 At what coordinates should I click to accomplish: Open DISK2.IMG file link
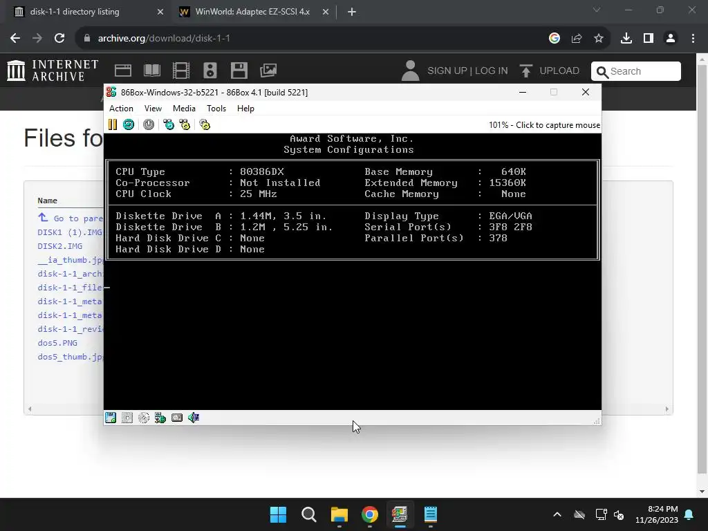(x=60, y=246)
